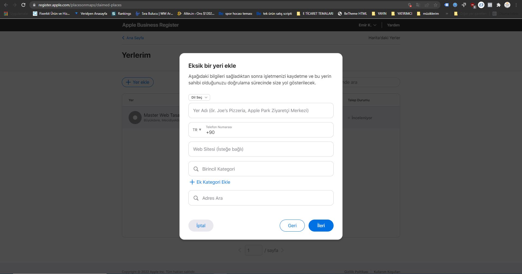Image resolution: width=522 pixels, height=274 pixels.
Task: Click the İnceleniyor status text
Action: (362, 118)
